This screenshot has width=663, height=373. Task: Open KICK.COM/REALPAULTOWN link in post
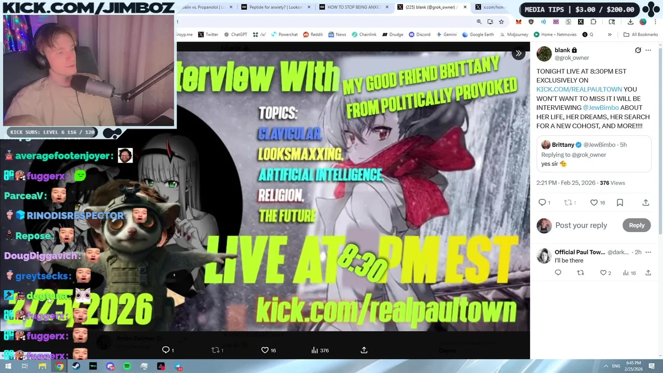579,90
